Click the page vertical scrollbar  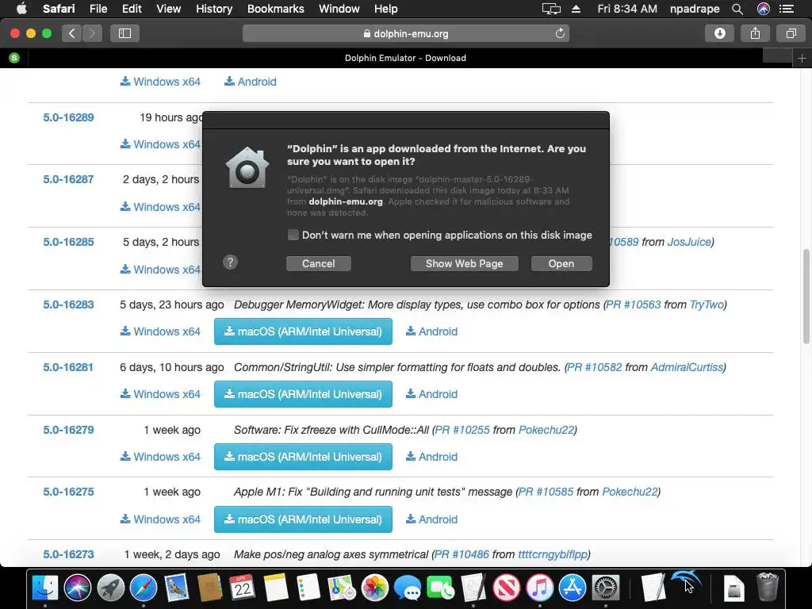806,297
